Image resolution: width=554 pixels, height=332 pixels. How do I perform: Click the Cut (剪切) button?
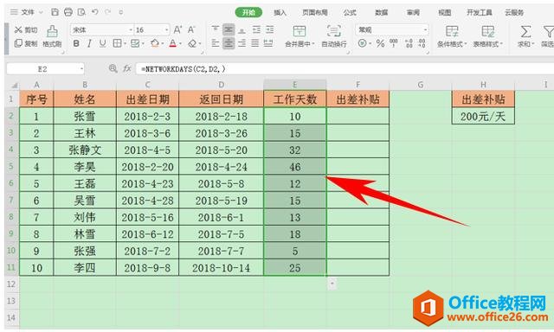click(x=26, y=30)
